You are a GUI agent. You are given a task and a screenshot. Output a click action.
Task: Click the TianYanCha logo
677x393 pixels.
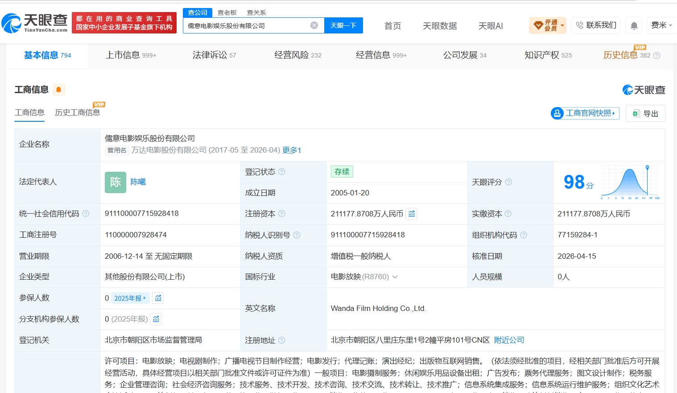(x=35, y=23)
